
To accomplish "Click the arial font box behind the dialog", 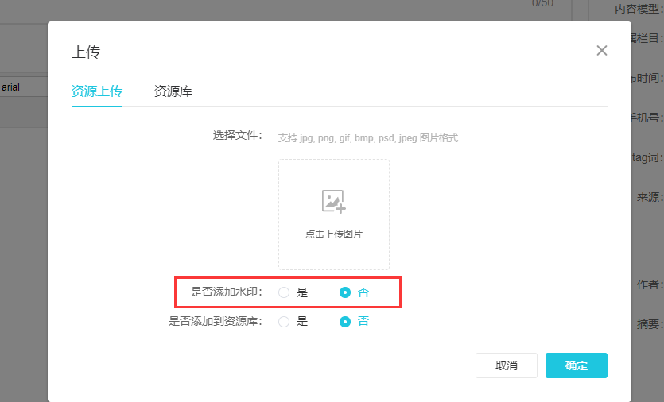I will click(22, 87).
